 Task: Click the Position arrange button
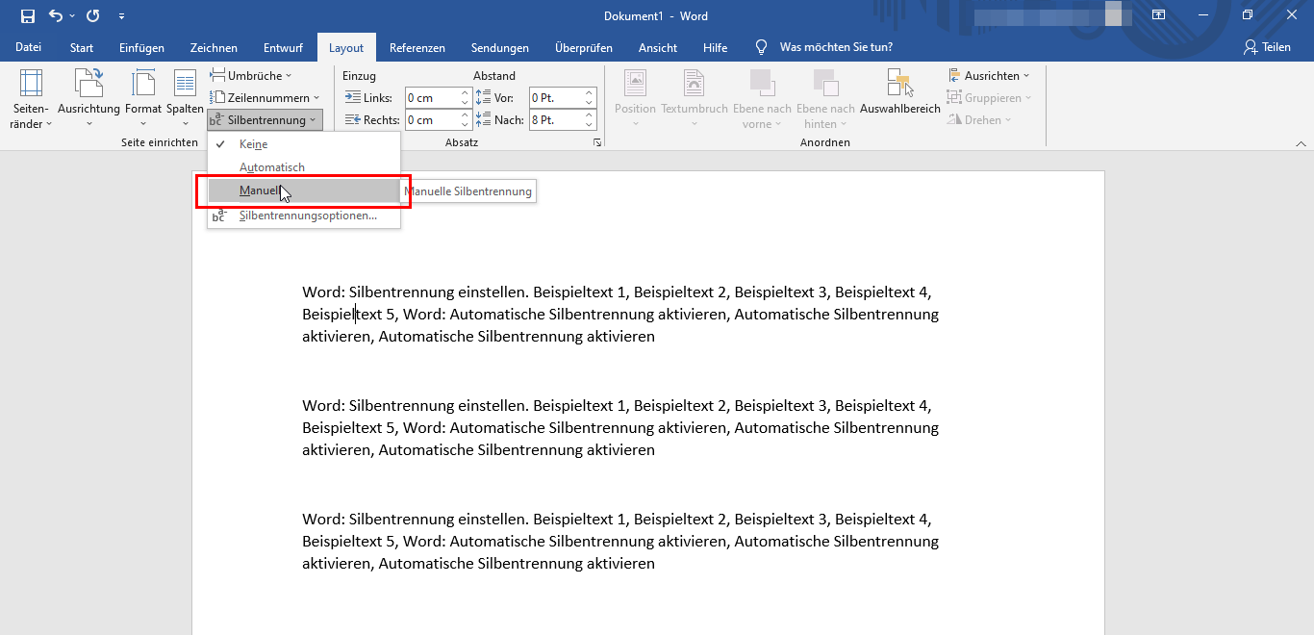pos(635,99)
